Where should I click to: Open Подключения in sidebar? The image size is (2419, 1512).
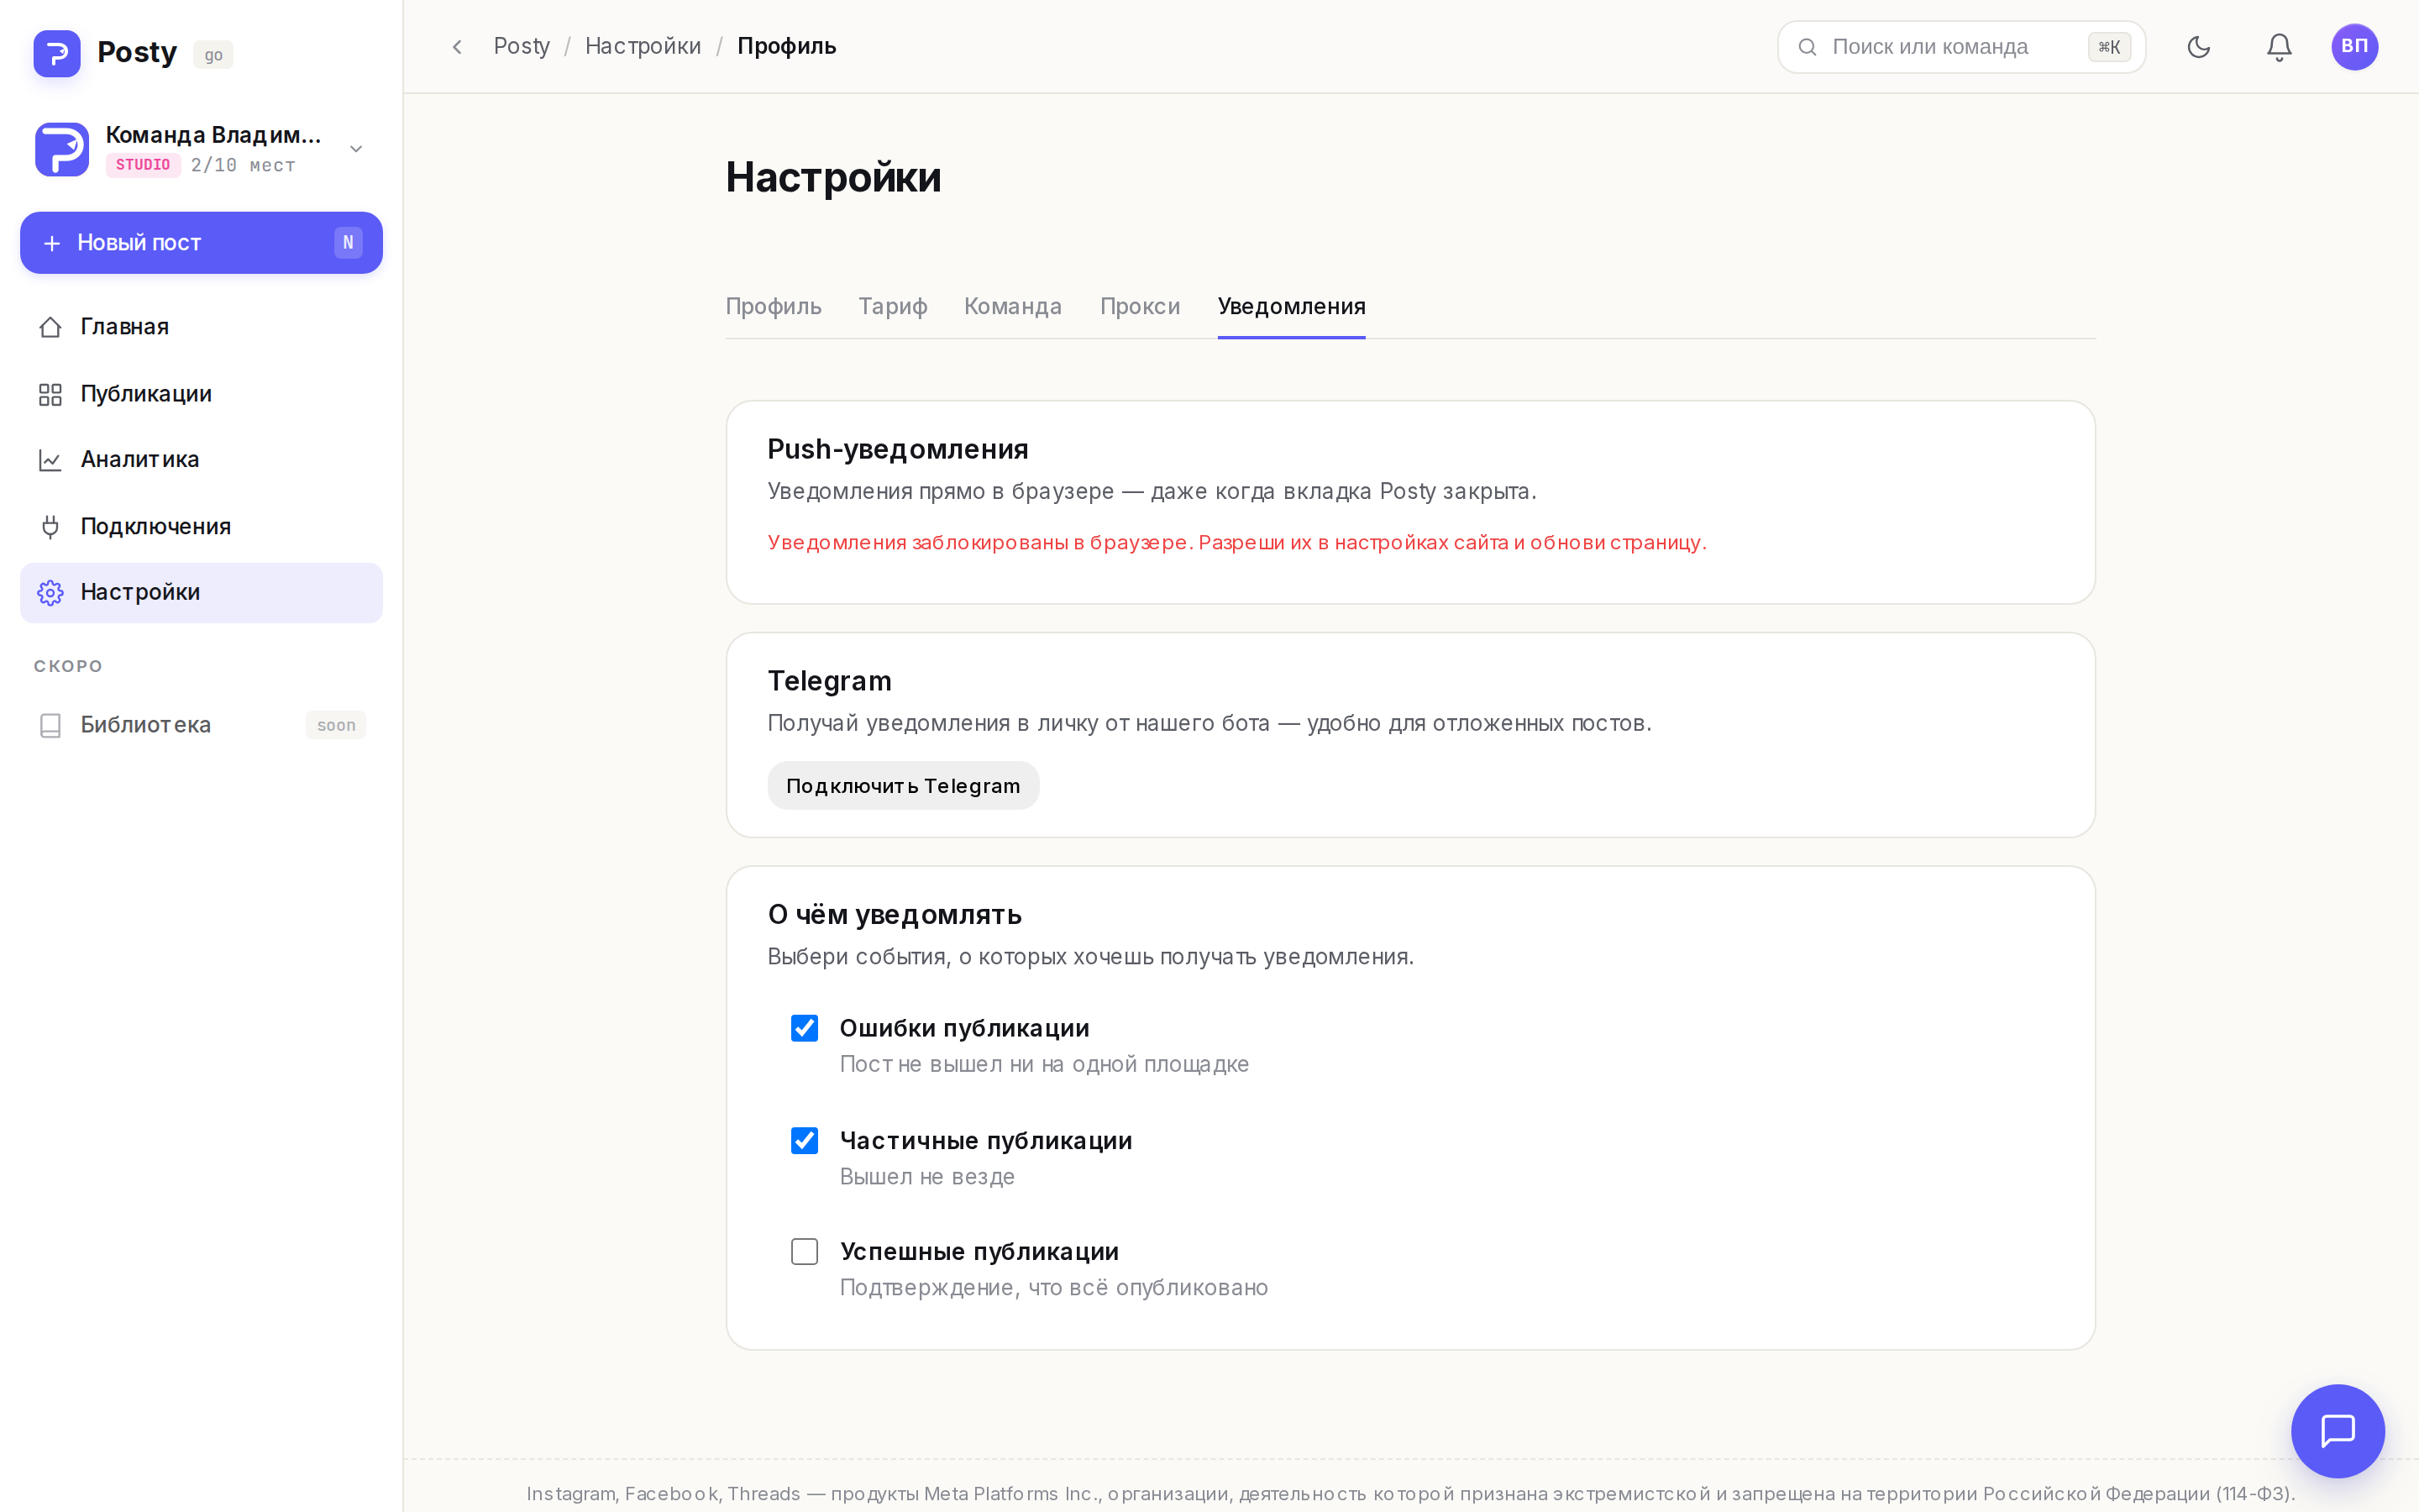pos(201,526)
